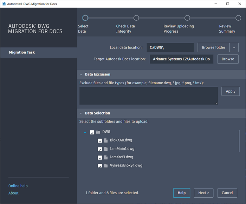
Task: Open the Browse folder dropdown arrow
Action: (234, 48)
